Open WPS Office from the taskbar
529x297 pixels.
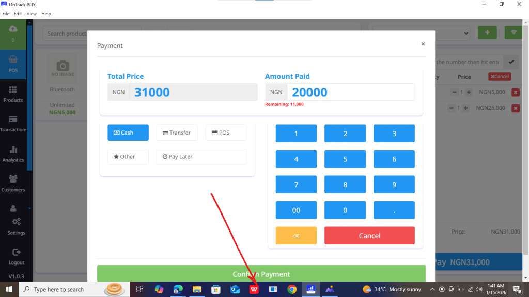pyautogui.click(x=254, y=289)
